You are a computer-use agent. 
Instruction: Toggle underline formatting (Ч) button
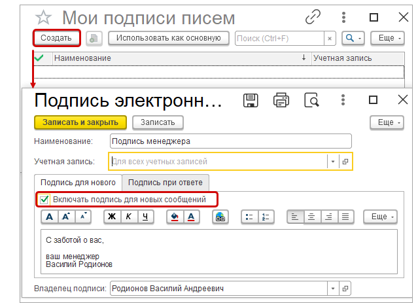coord(145,217)
